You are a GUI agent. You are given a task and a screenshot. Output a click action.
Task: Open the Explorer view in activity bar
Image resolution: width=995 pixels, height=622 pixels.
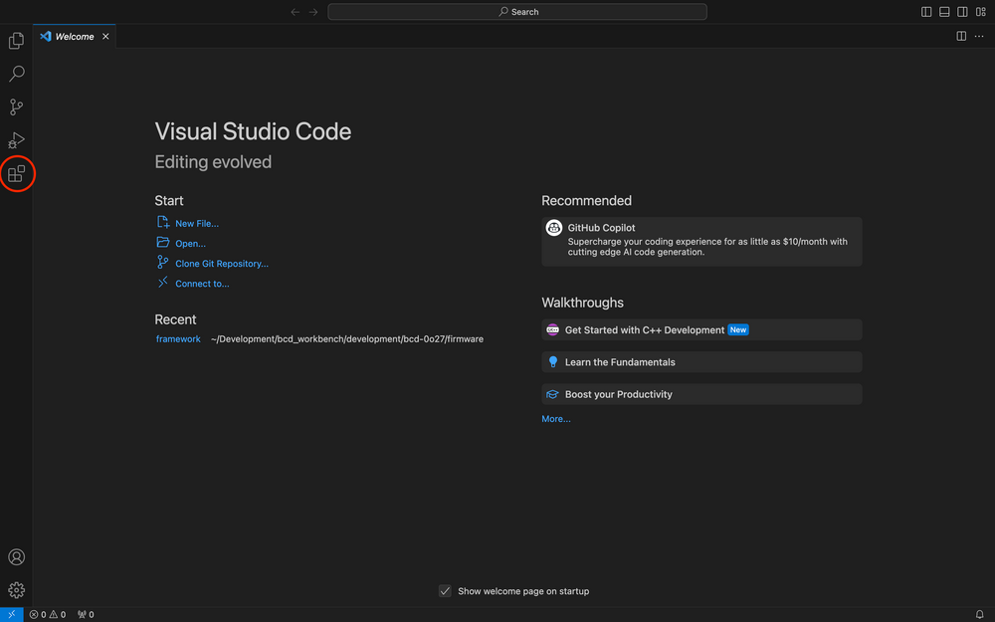coord(16,41)
